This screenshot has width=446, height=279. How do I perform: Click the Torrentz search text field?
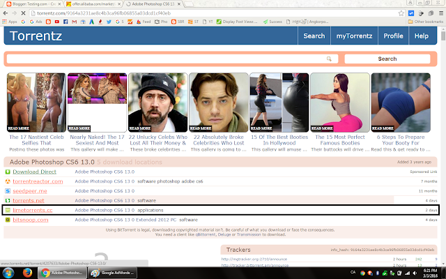172,59
